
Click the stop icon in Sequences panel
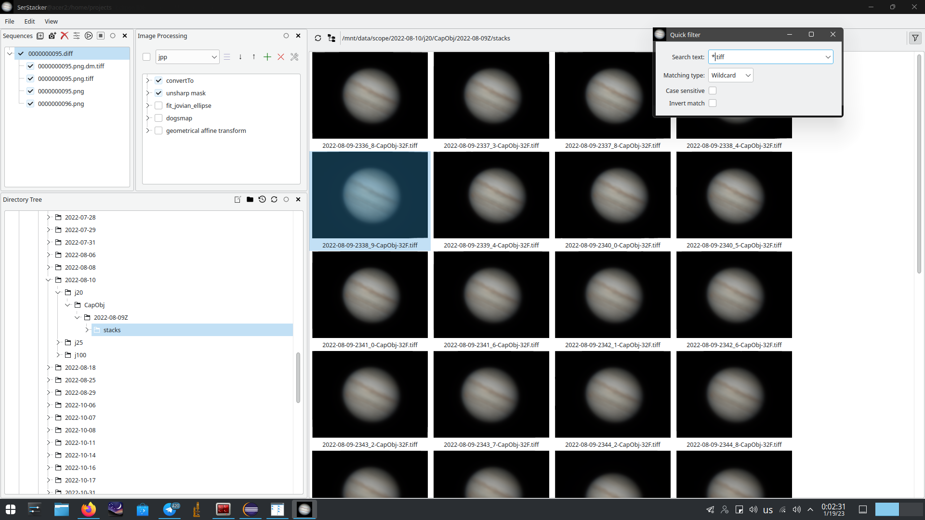[101, 36]
